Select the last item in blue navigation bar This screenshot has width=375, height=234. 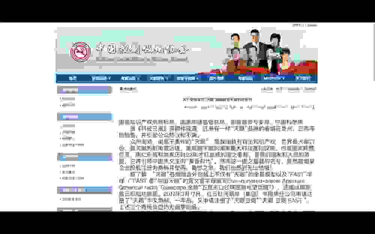pos(303,78)
